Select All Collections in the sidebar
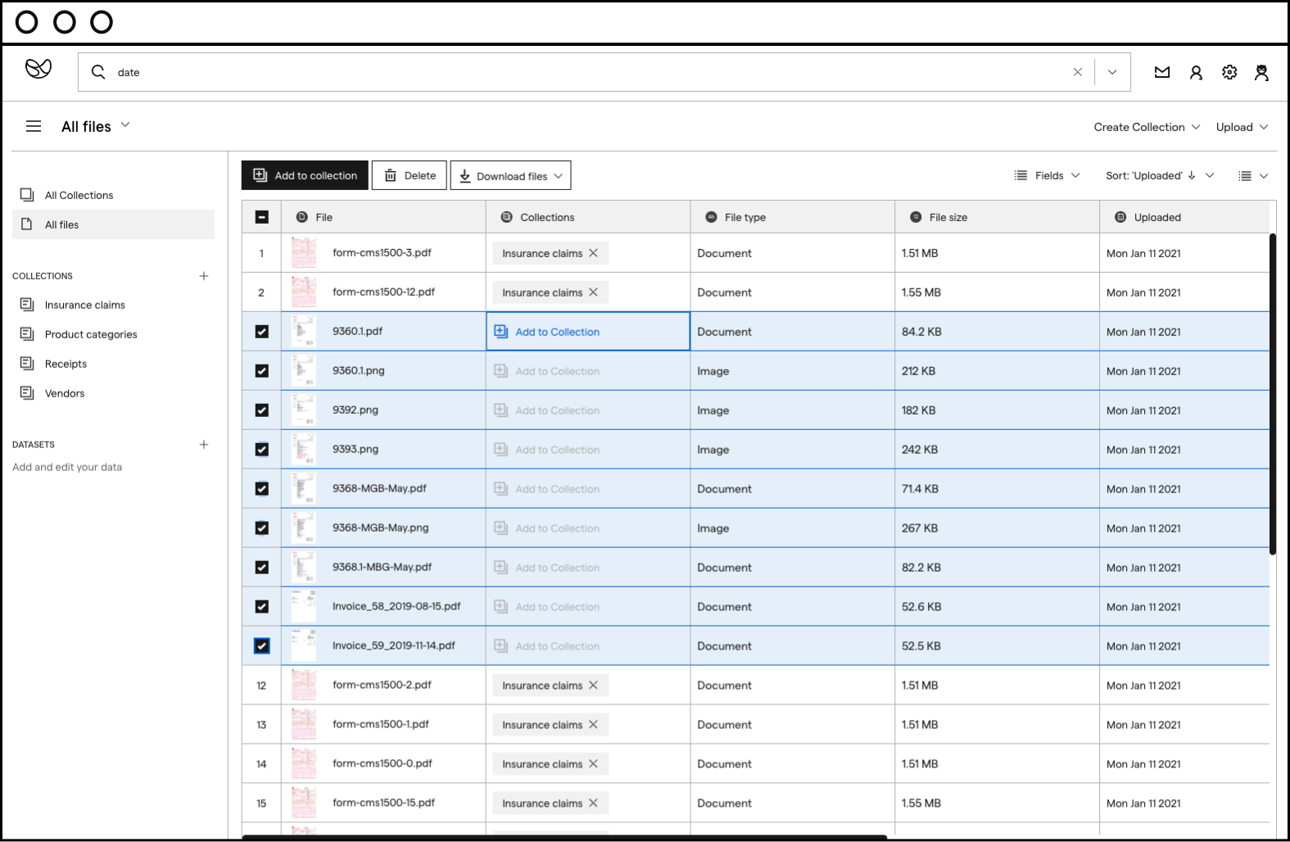1290x842 pixels. (x=79, y=195)
